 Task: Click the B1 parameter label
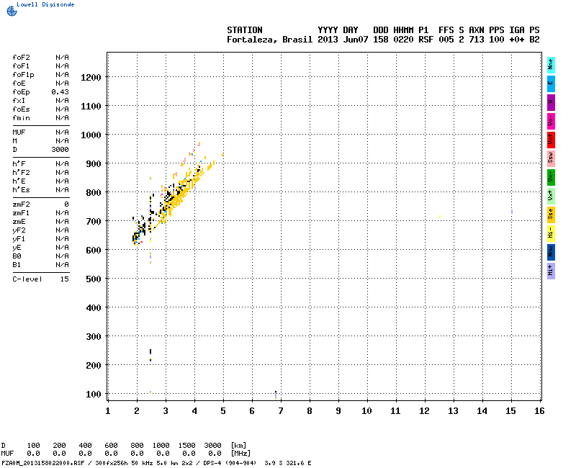coord(17,265)
